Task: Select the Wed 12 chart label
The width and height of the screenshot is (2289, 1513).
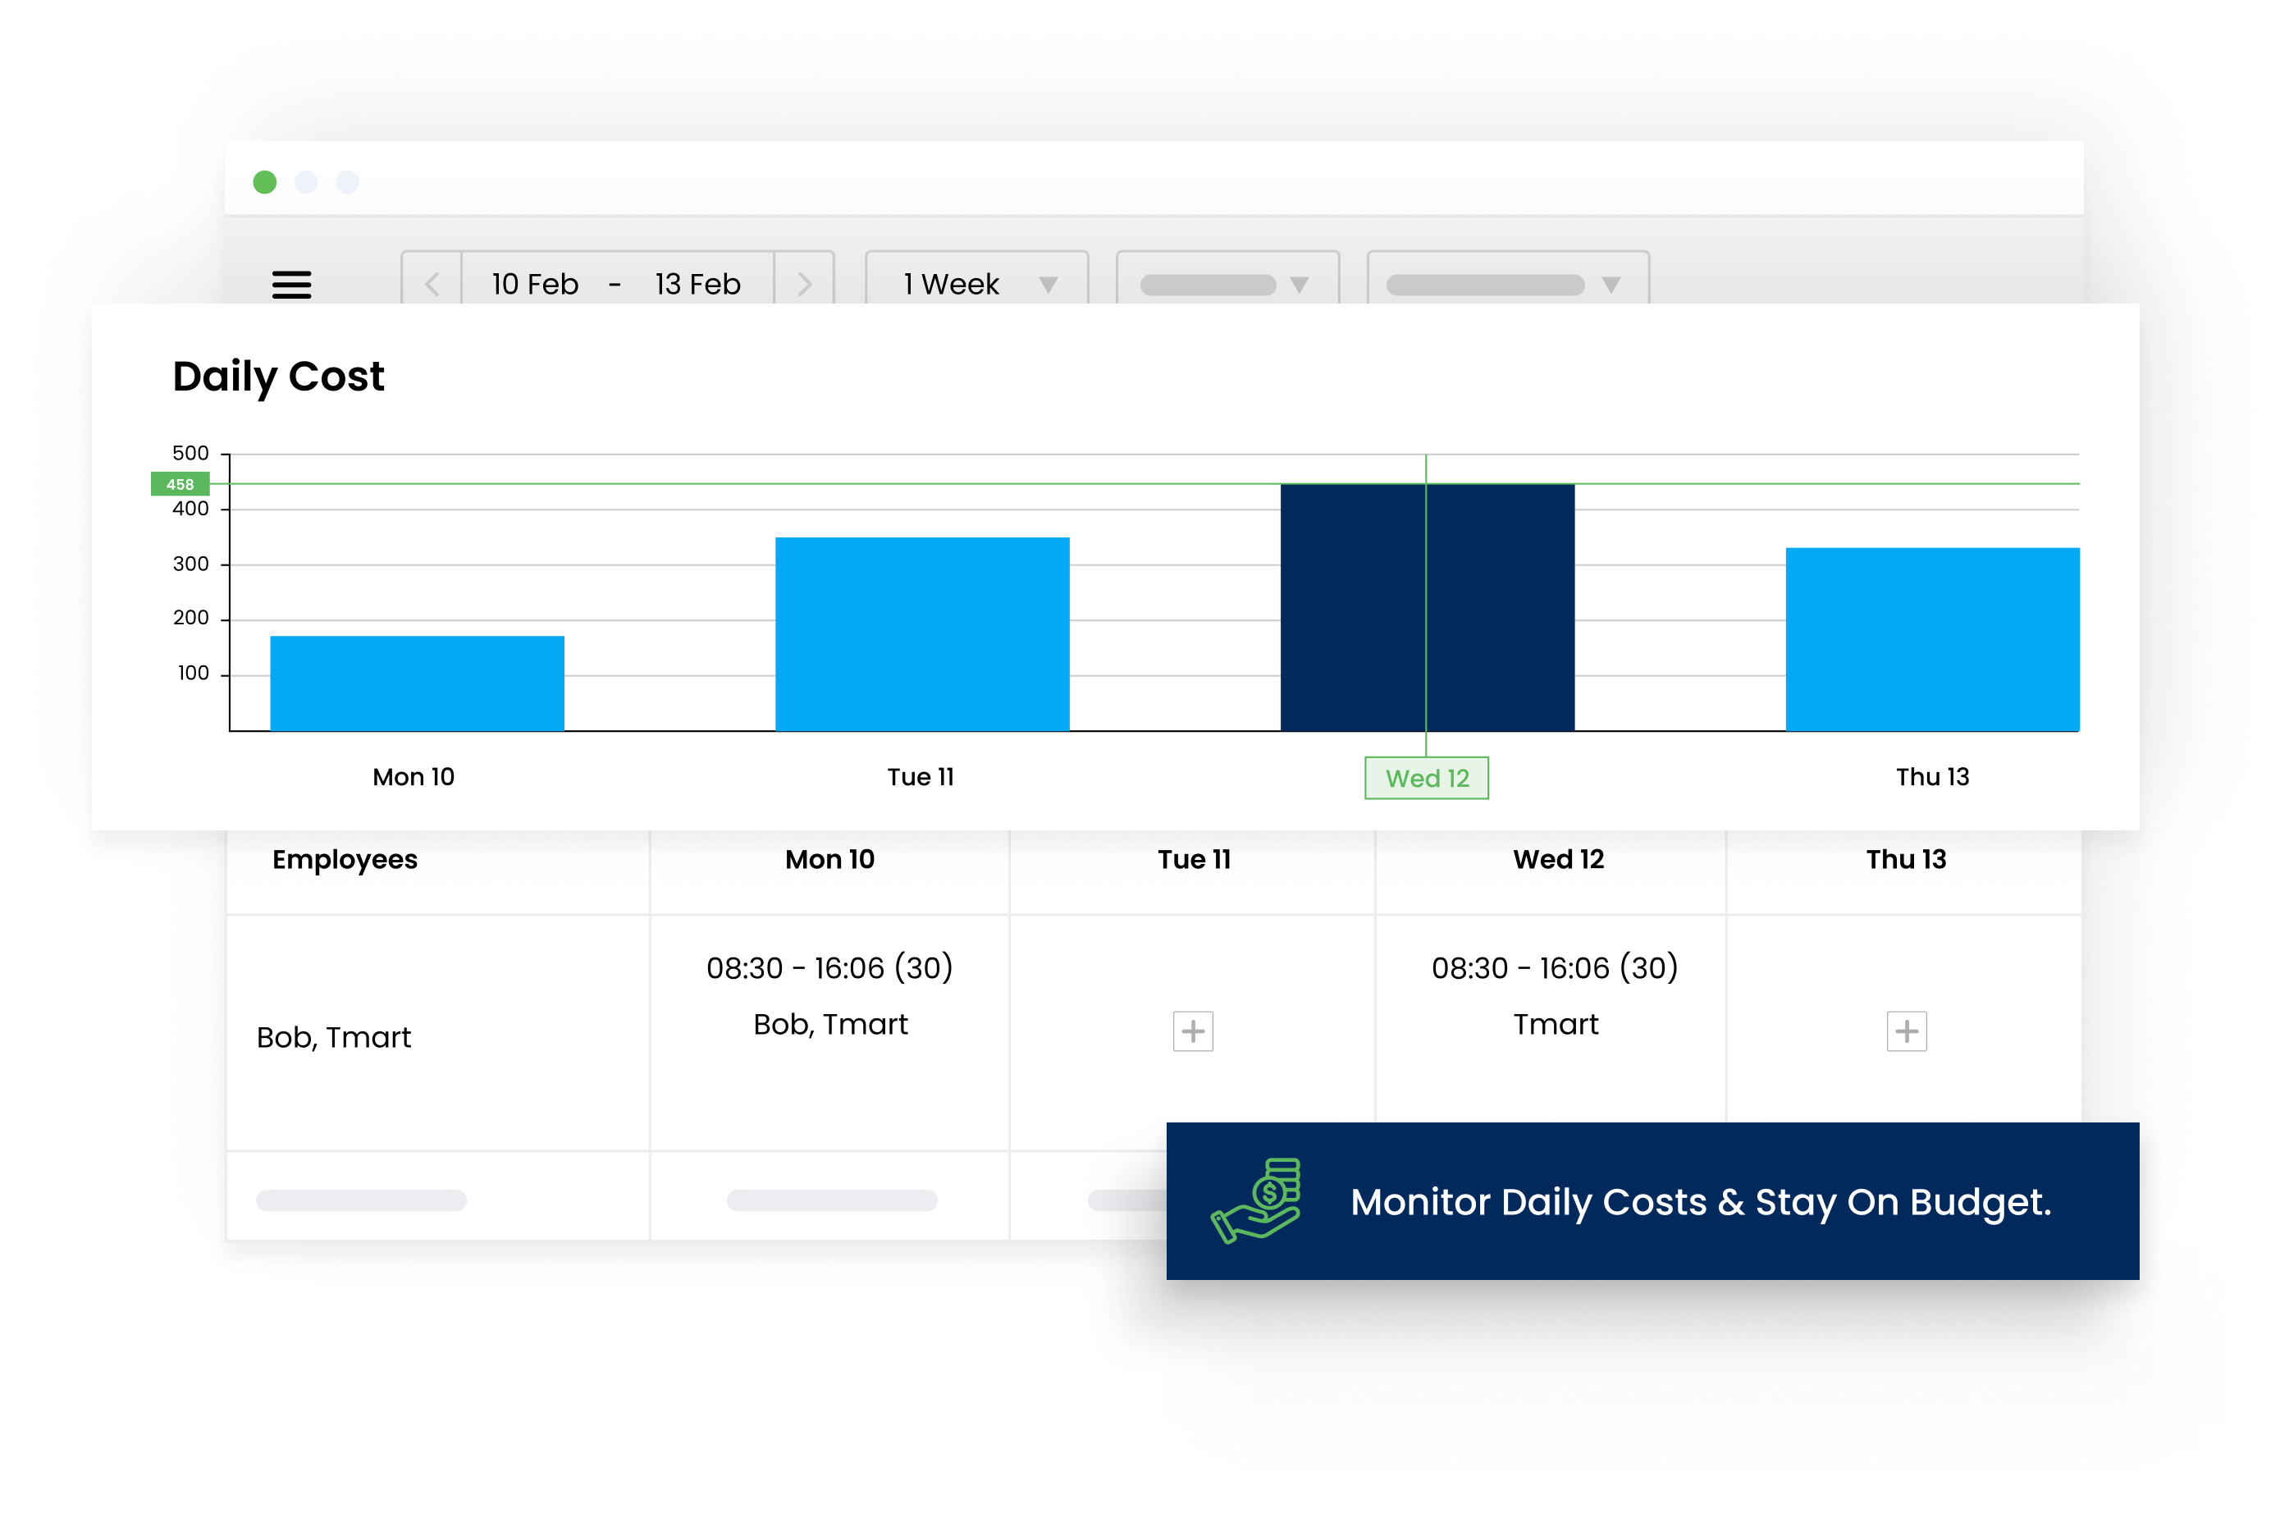Action: click(1427, 778)
